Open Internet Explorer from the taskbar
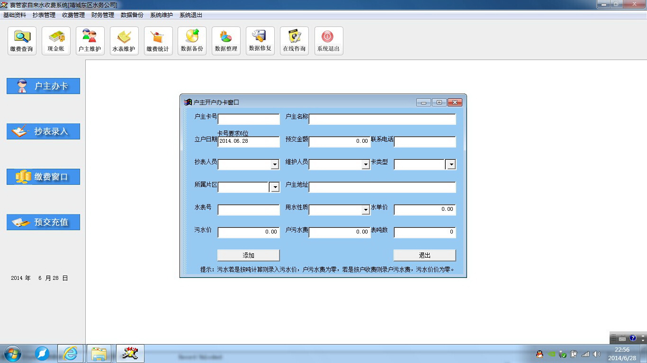 click(x=70, y=354)
